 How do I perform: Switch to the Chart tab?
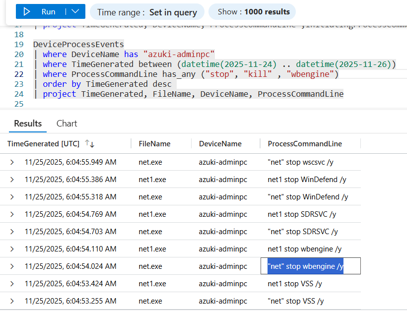67,124
